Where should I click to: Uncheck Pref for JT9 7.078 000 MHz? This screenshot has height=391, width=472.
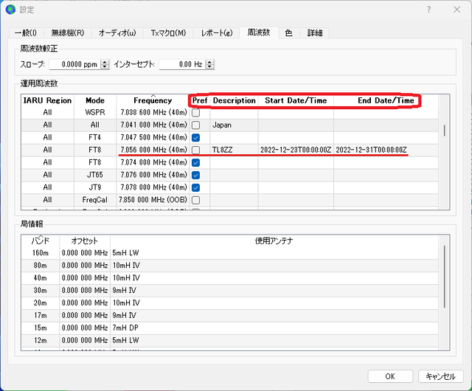(196, 187)
